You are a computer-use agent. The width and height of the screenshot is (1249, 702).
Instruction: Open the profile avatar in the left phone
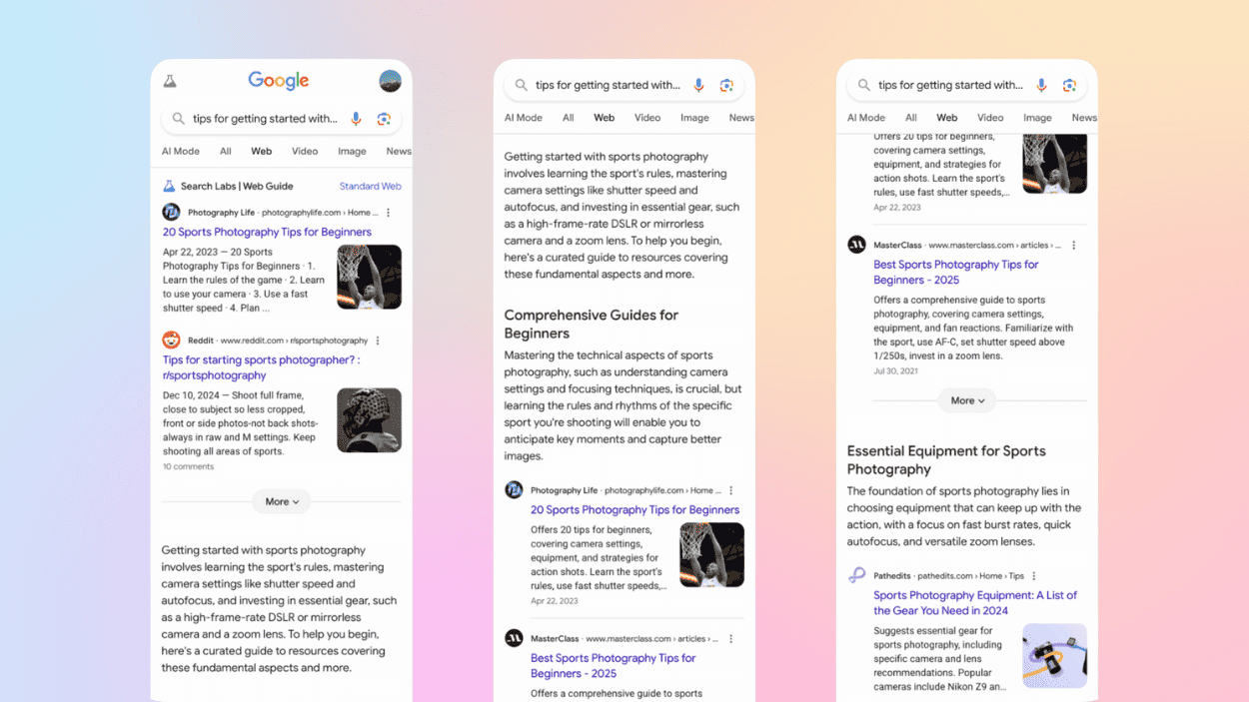click(390, 81)
